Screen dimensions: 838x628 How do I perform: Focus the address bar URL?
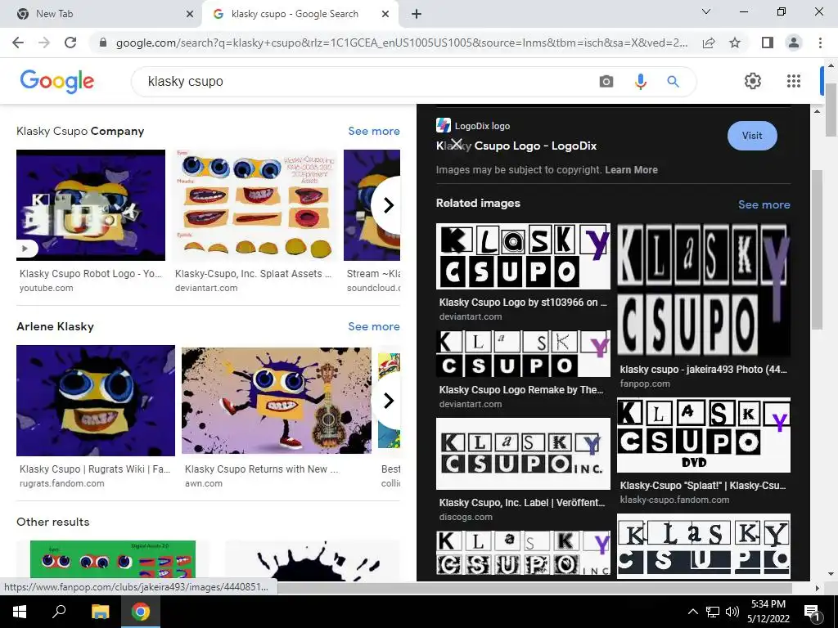click(402, 43)
